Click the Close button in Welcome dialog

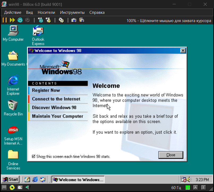click(171, 155)
